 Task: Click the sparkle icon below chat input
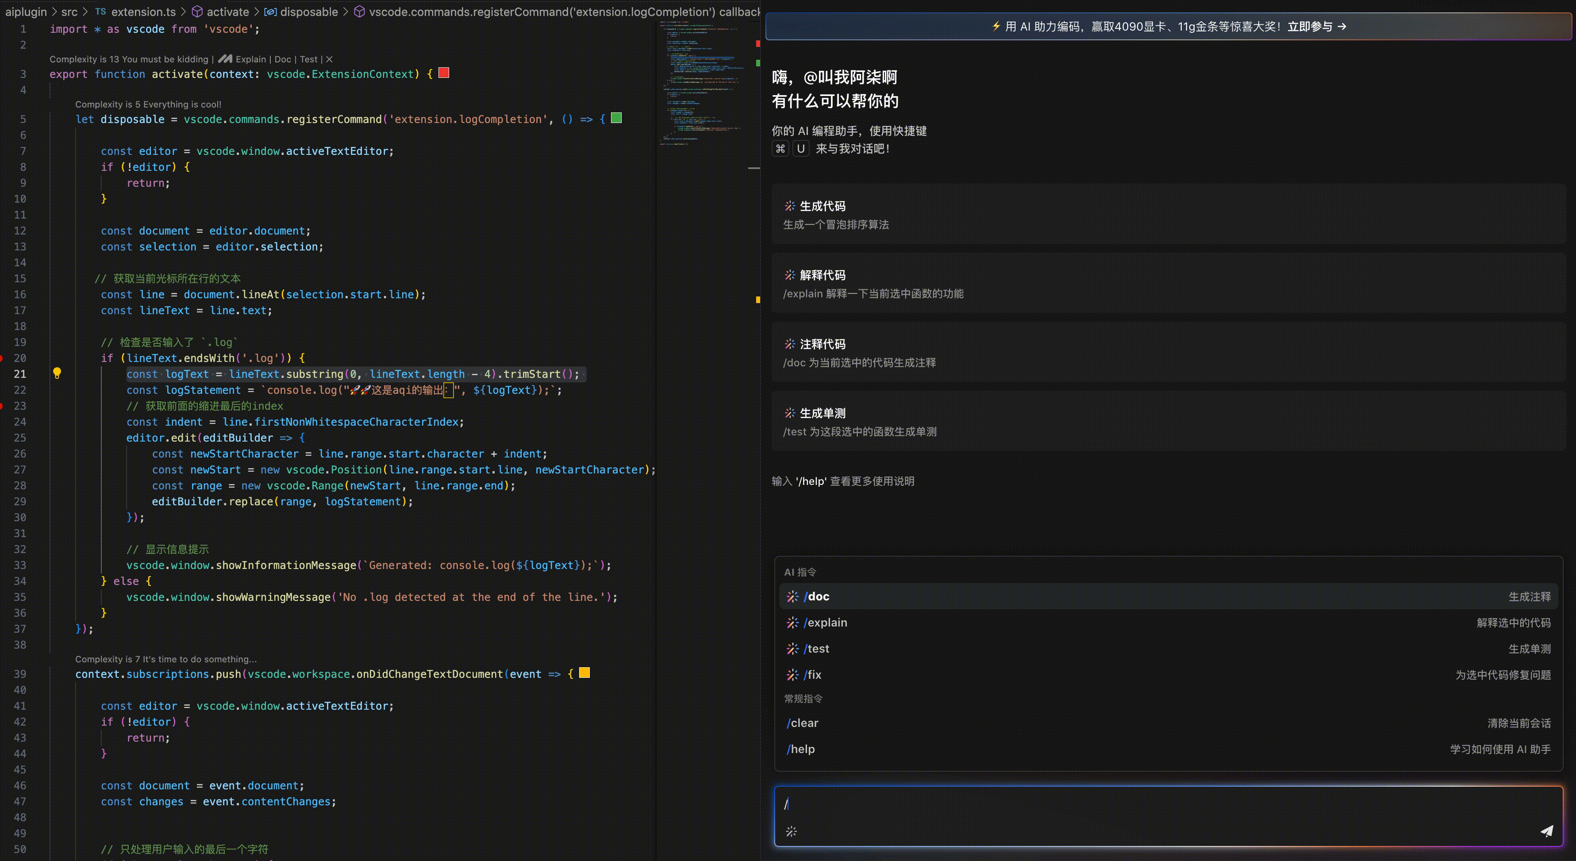point(791,831)
